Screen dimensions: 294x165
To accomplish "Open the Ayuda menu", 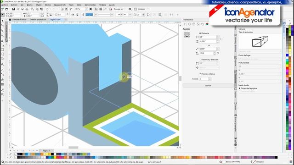I will [112, 5].
